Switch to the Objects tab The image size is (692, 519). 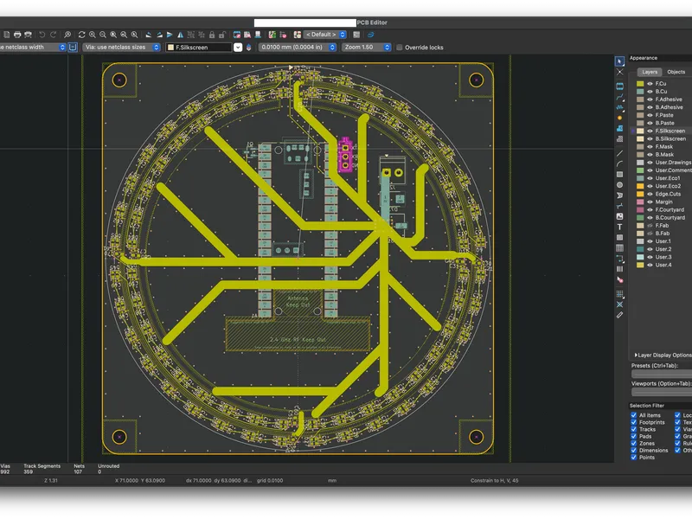pos(676,72)
